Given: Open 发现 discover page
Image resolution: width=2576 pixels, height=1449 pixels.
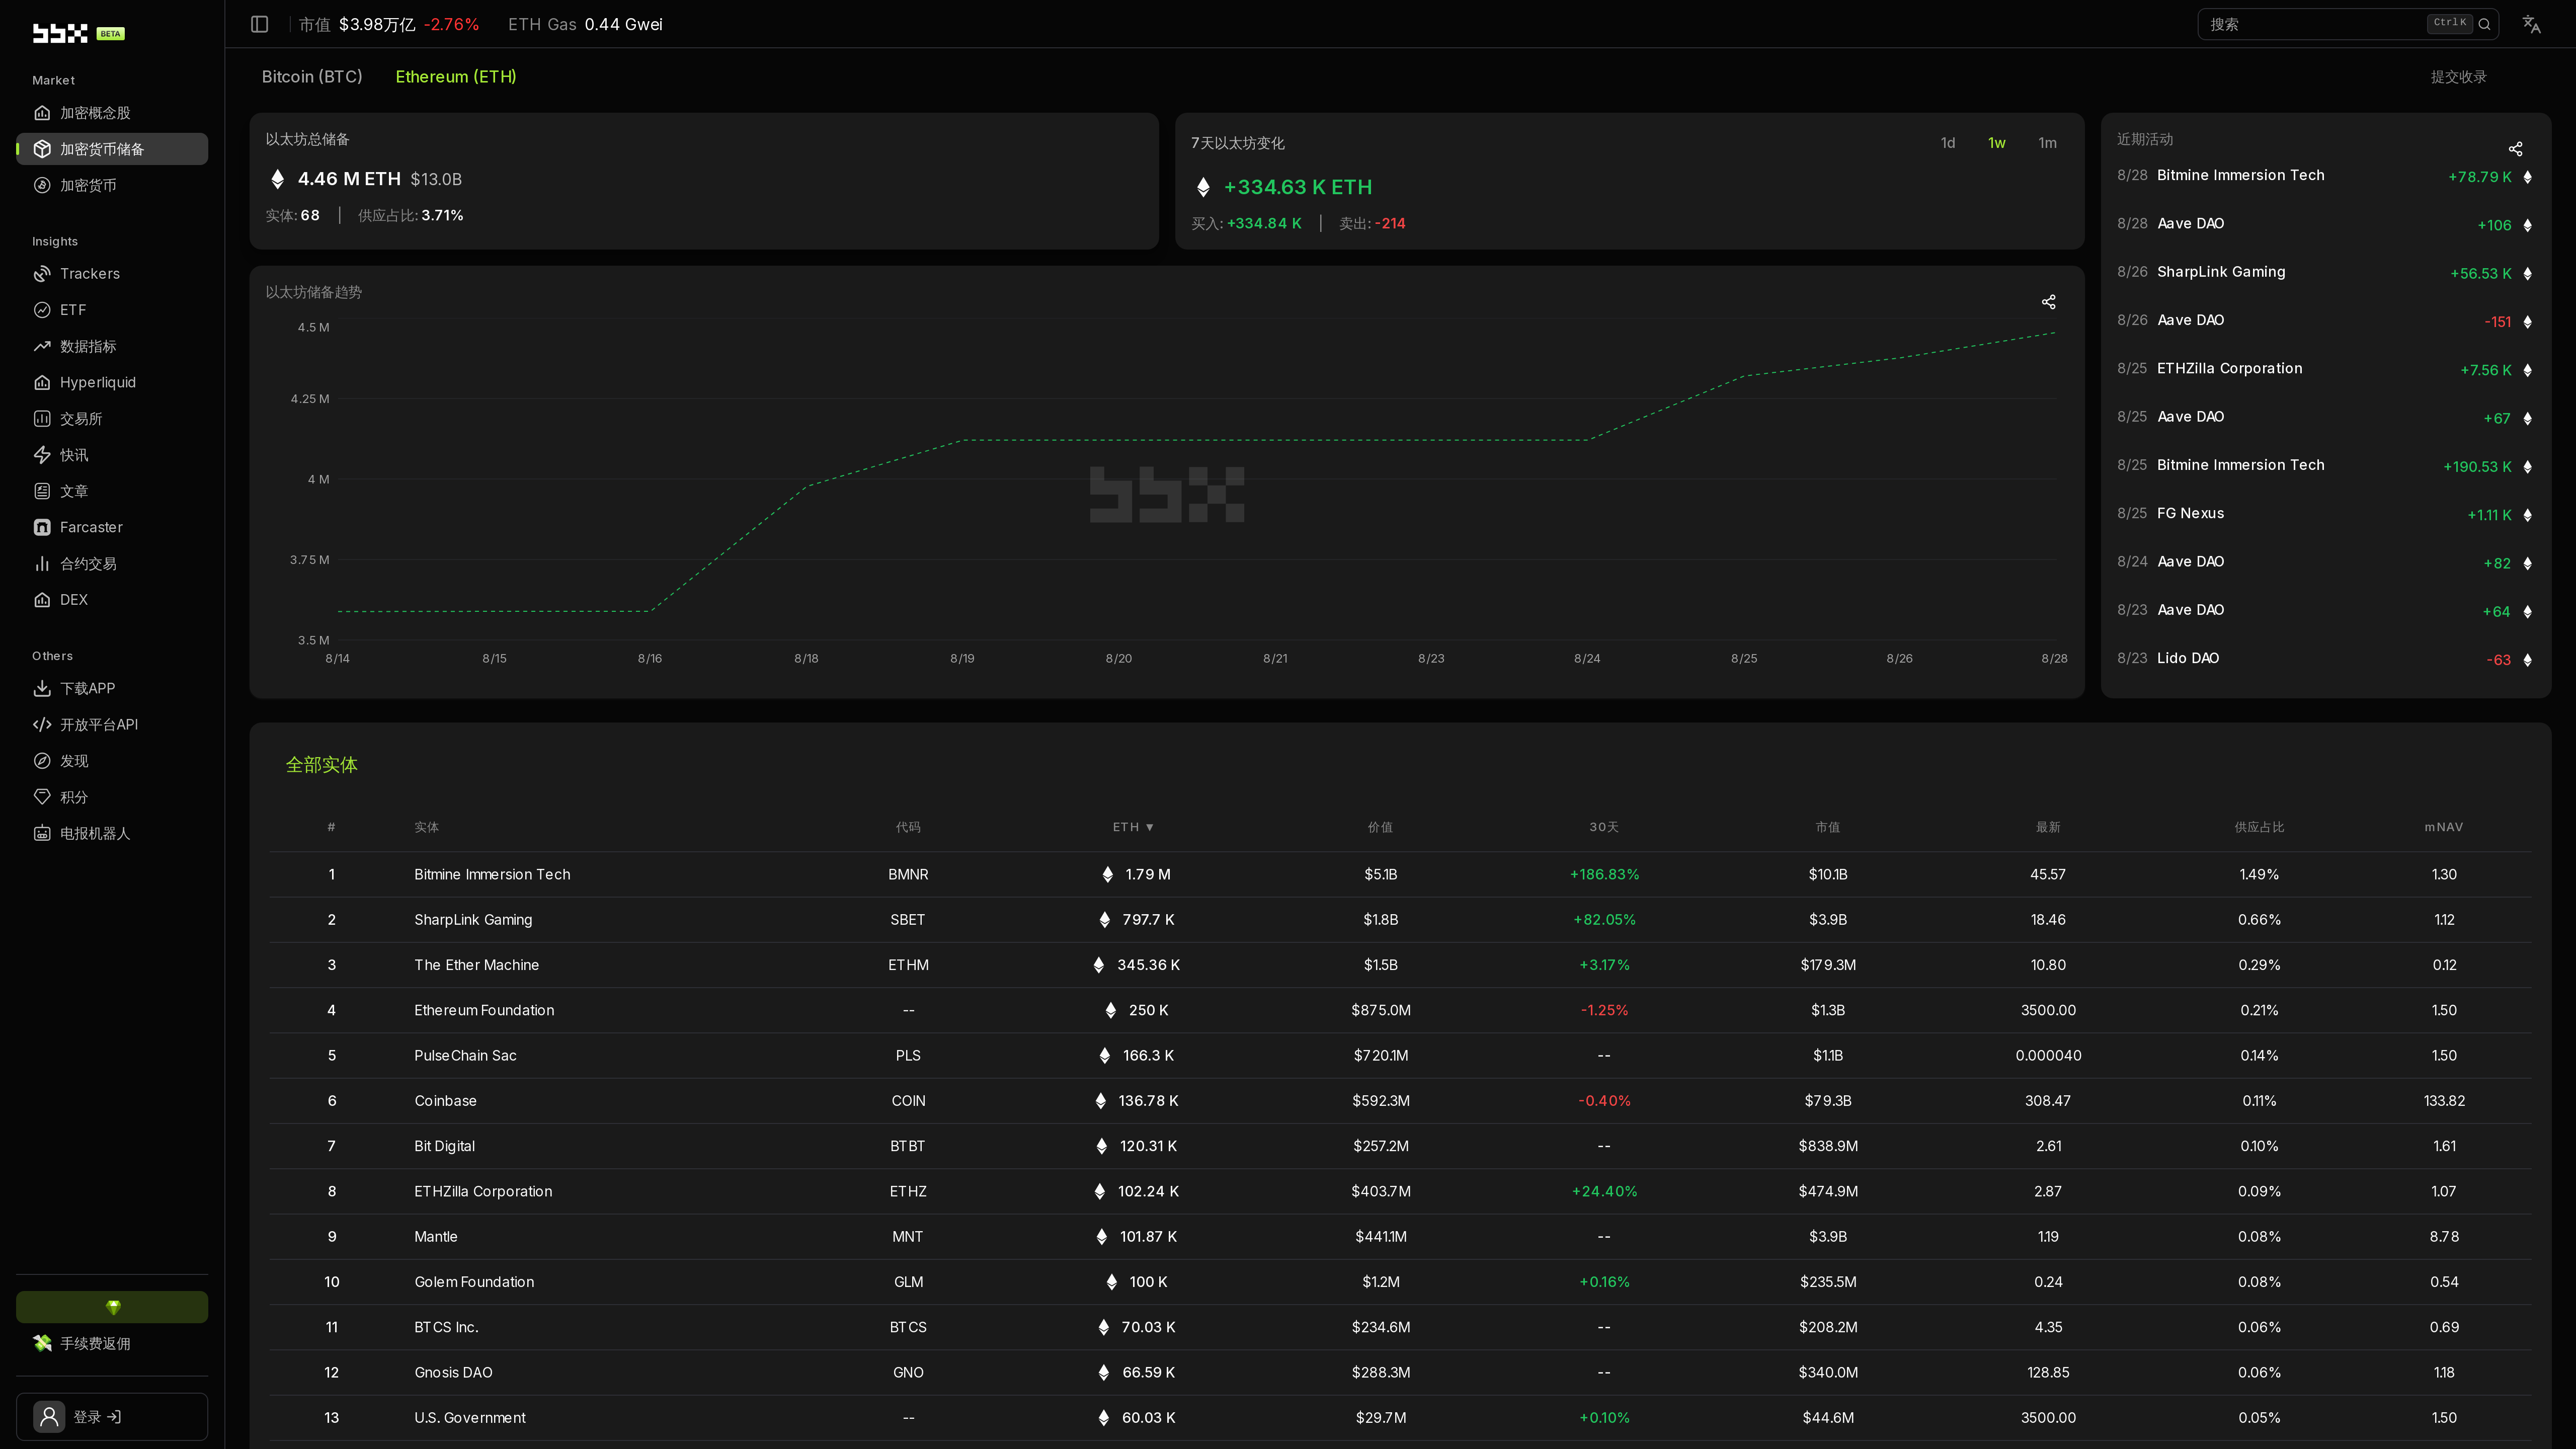Looking at the screenshot, I should point(112,761).
